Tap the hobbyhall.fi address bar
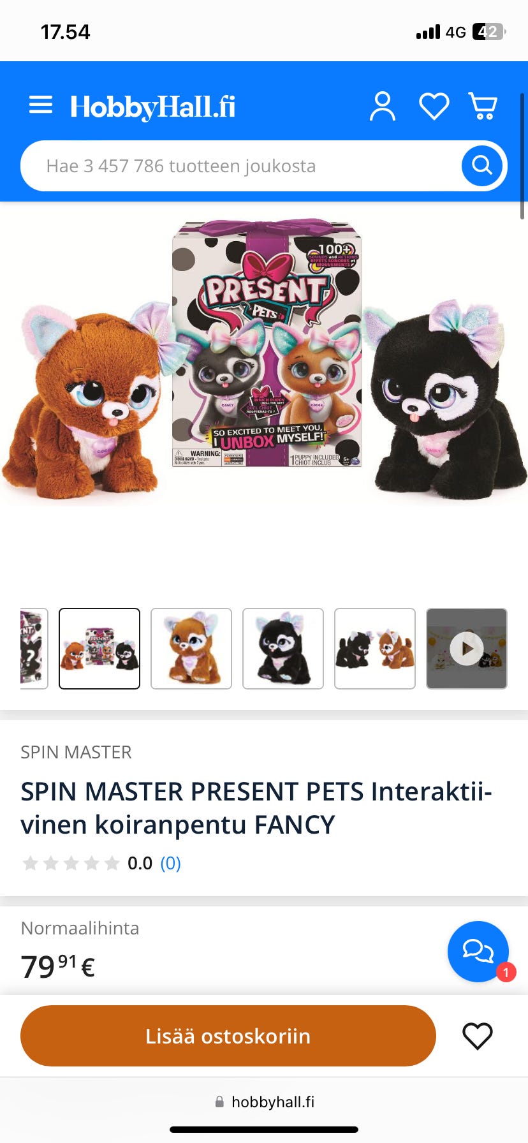This screenshot has height=1143, width=528. [264, 1102]
